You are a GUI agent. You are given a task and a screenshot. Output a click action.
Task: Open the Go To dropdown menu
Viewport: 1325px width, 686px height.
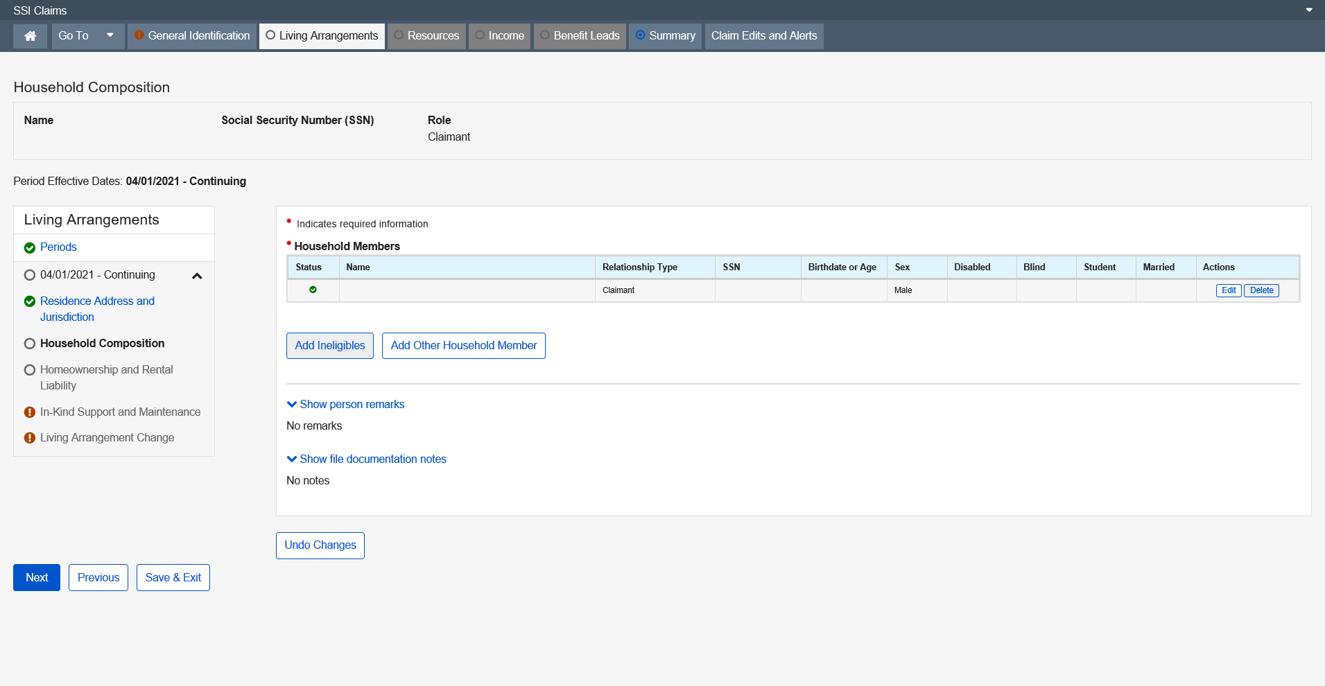(x=87, y=36)
